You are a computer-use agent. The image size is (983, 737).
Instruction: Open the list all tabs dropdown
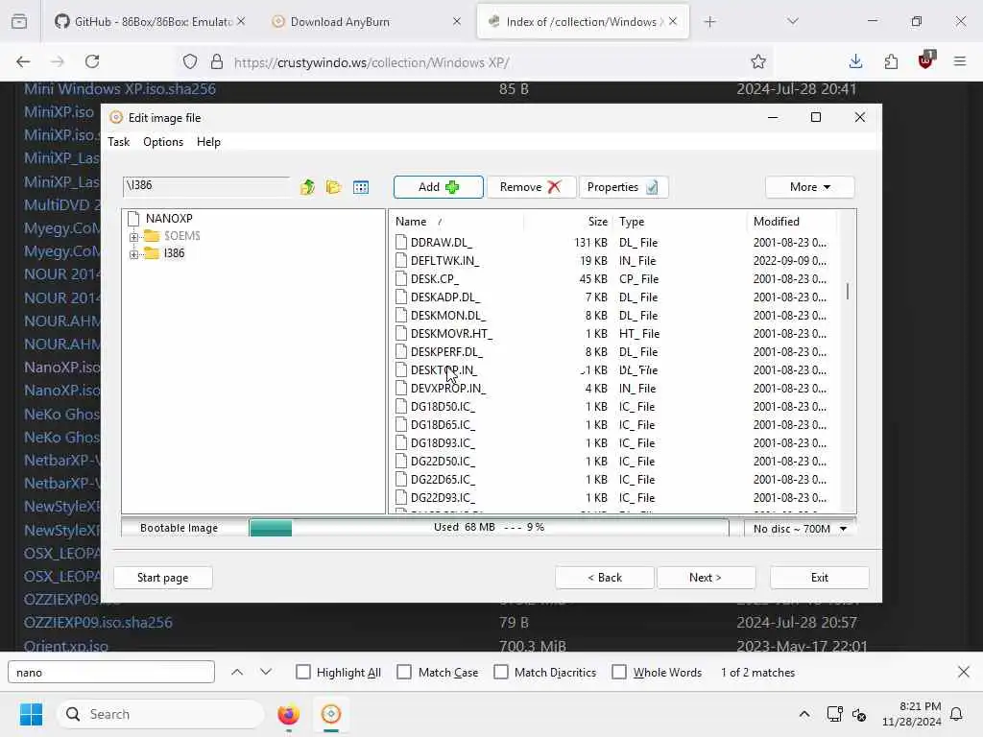pos(793,21)
